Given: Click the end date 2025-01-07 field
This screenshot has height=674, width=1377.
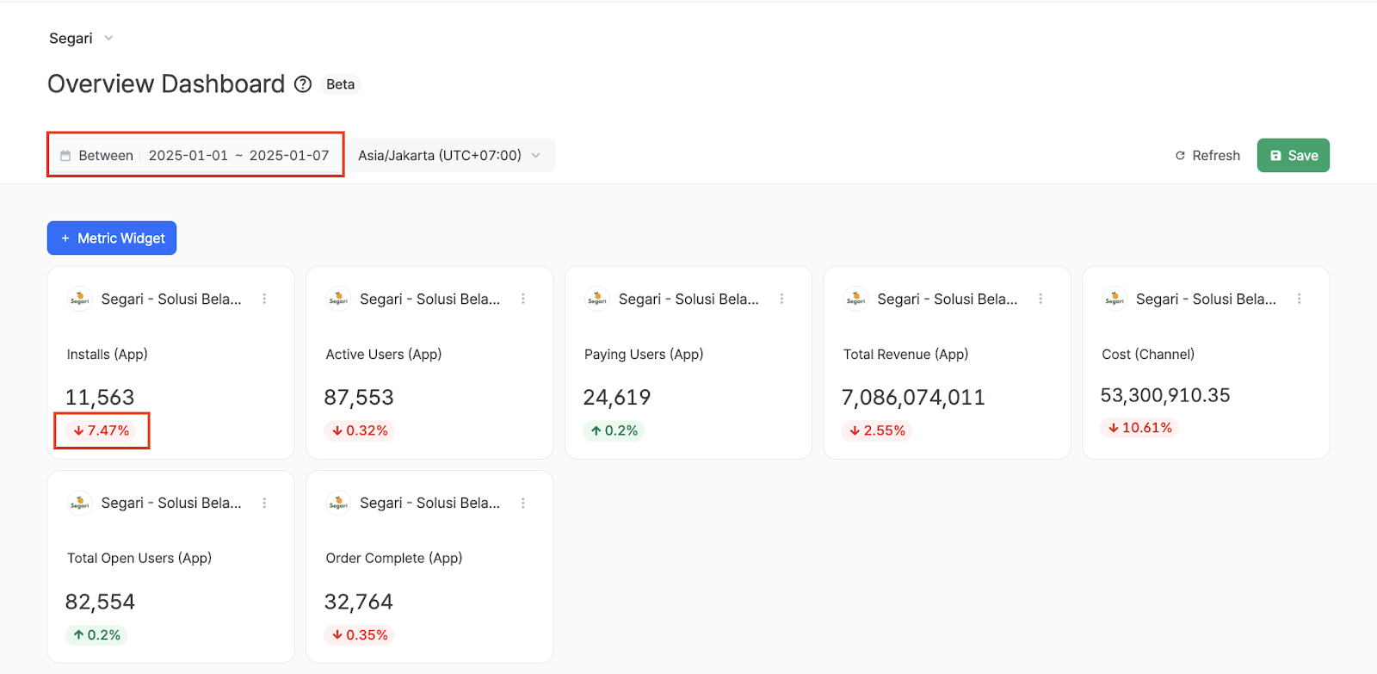Looking at the screenshot, I should pos(289,156).
